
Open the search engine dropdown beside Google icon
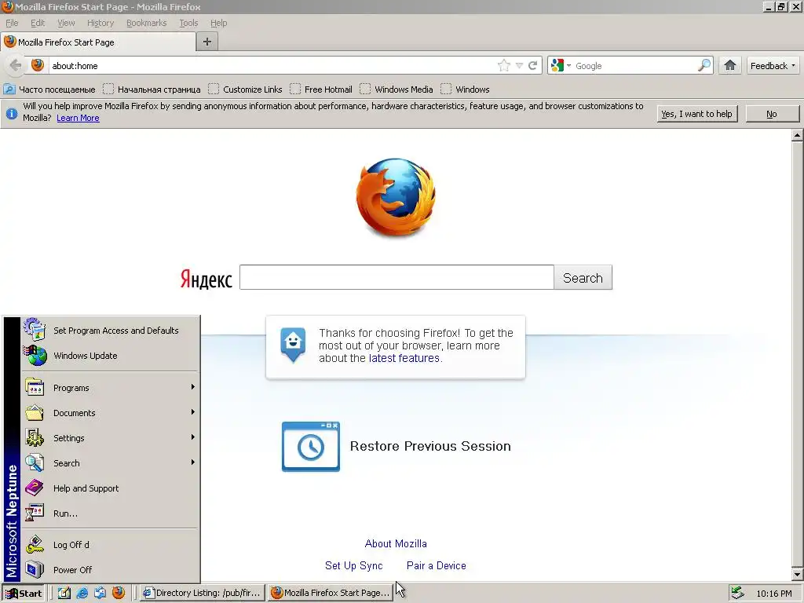(x=568, y=66)
